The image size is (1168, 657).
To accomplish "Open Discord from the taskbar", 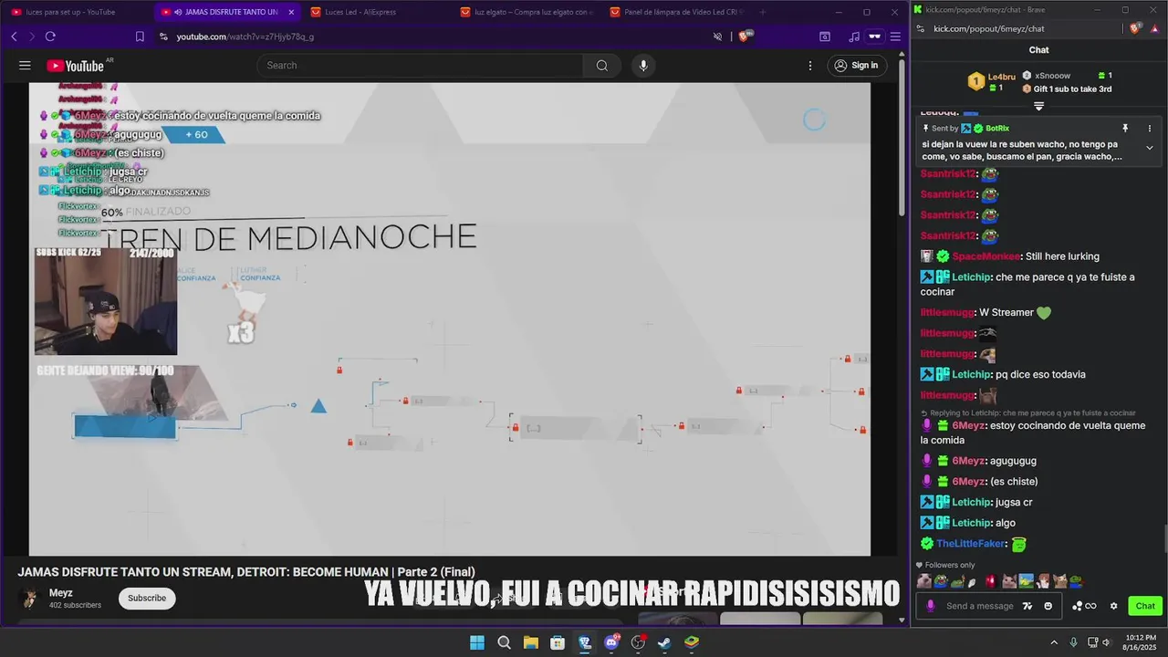I will click(x=611, y=642).
